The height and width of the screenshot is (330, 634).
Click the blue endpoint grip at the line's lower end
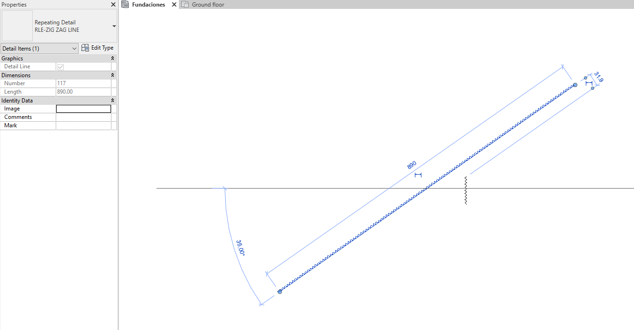[x=280, y=291]
